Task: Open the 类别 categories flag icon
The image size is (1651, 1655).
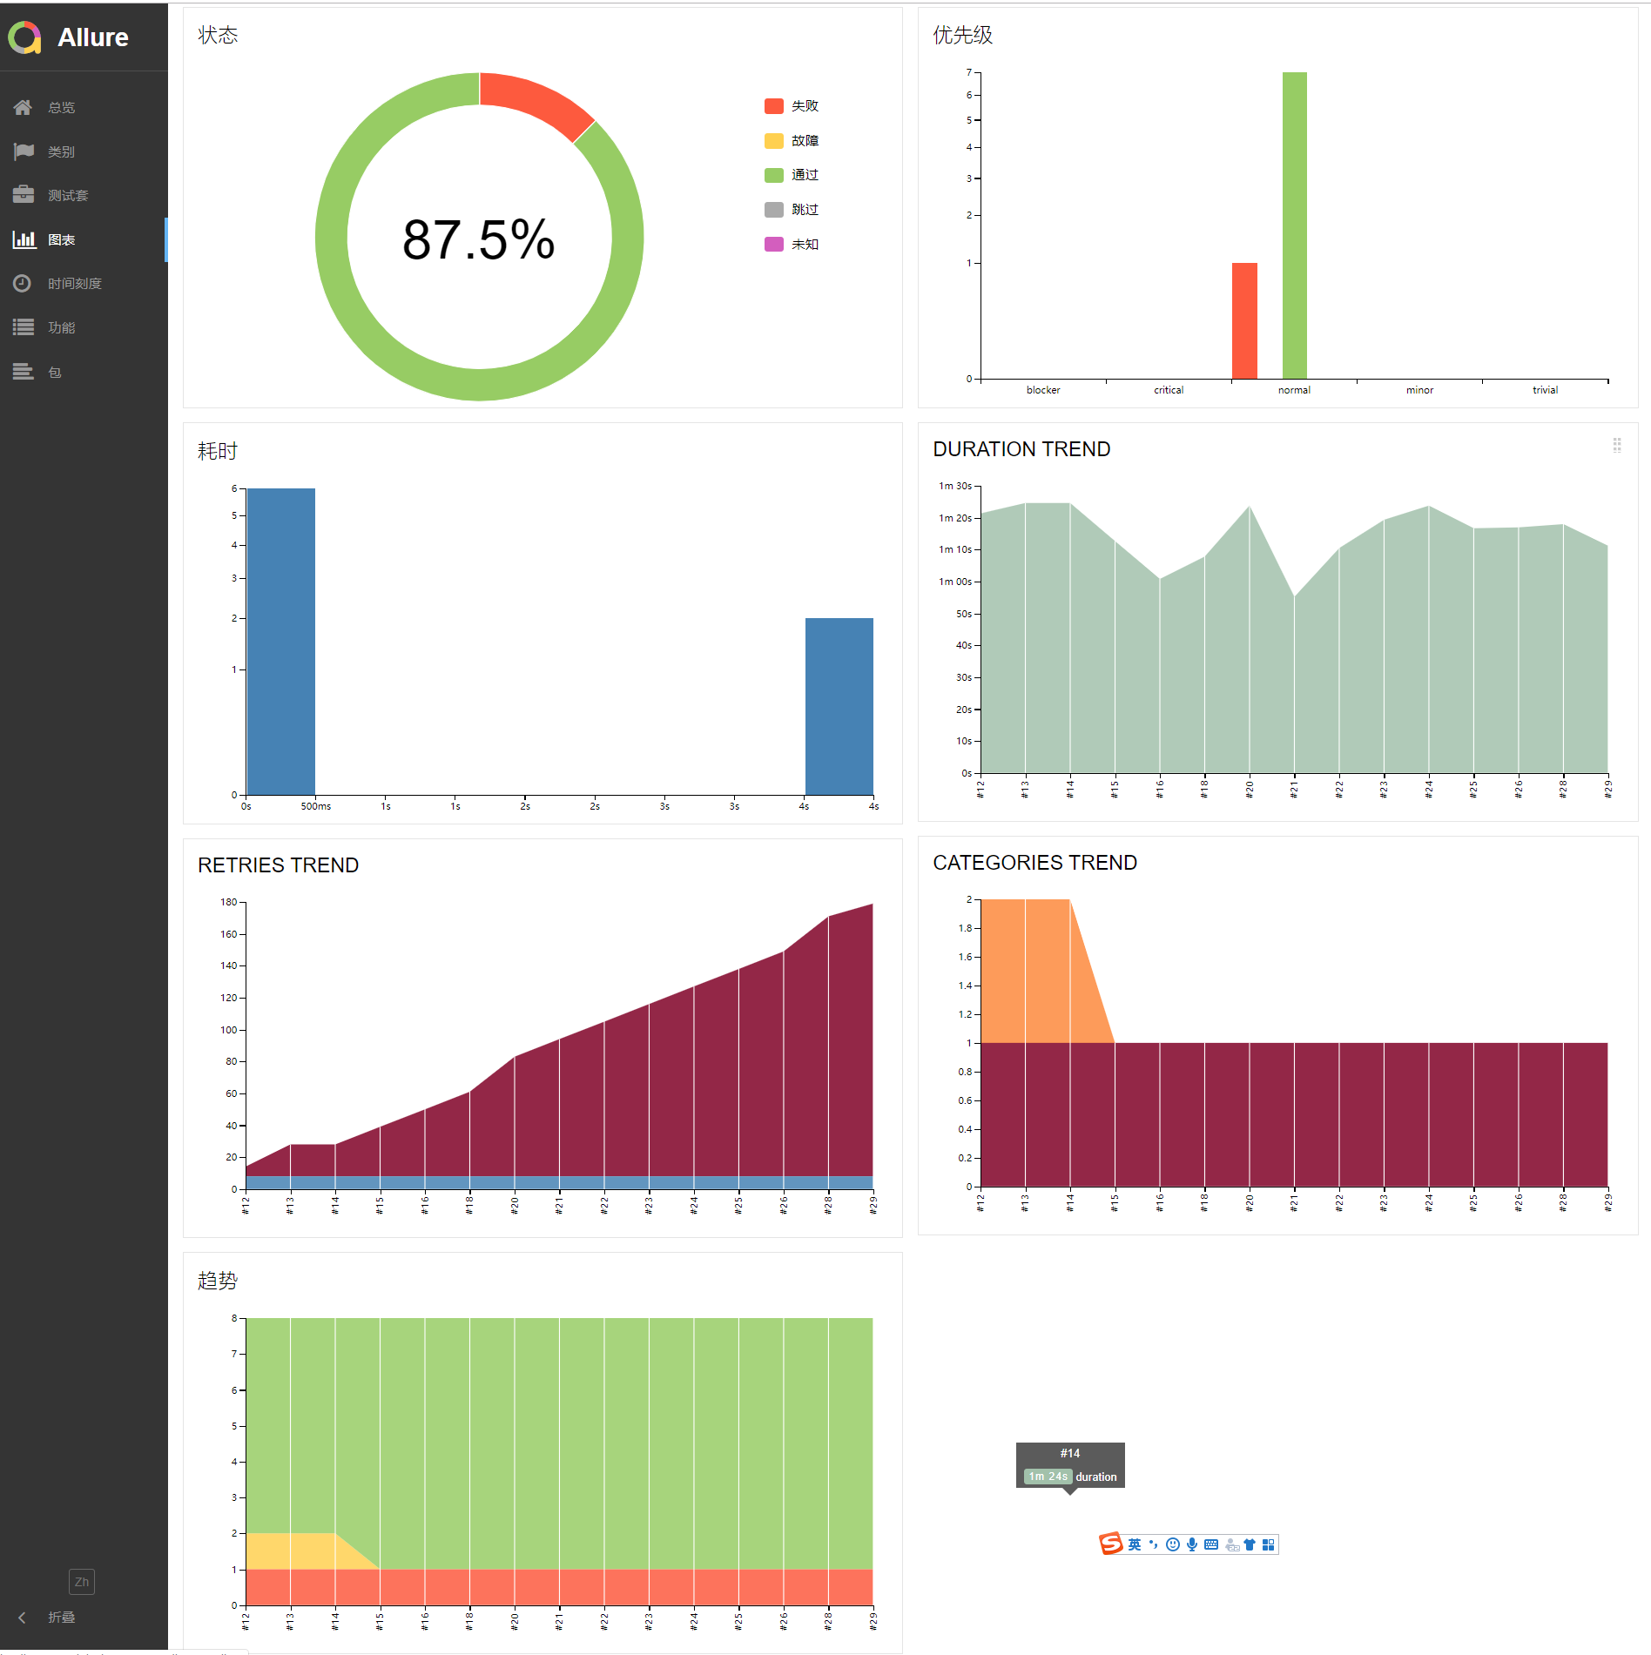Action: [24, 151]
